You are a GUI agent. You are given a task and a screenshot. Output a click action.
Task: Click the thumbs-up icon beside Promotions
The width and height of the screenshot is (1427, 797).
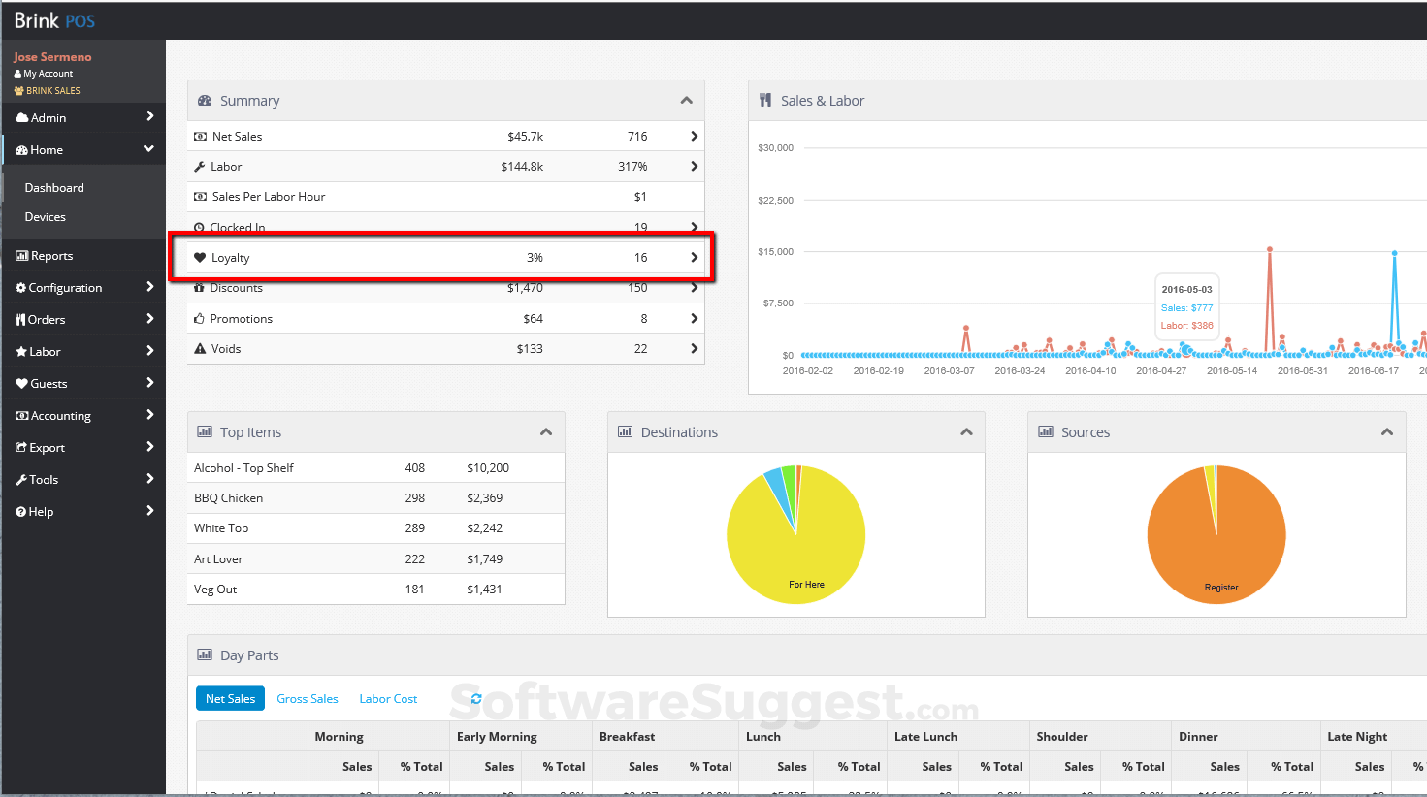(x=200, y=319)
